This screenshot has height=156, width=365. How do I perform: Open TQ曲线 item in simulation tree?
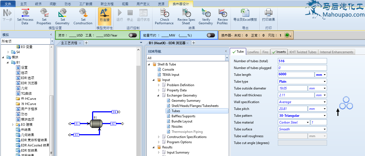27,94
